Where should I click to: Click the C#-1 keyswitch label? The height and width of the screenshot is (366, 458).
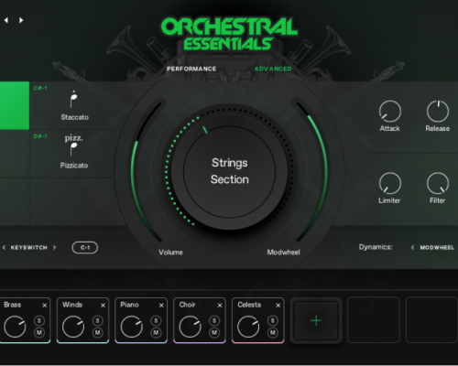40,88
